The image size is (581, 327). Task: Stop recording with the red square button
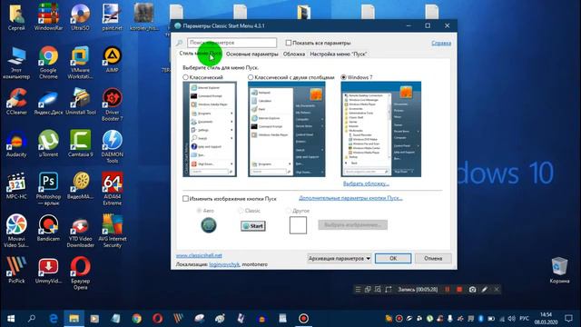point(459,290)
